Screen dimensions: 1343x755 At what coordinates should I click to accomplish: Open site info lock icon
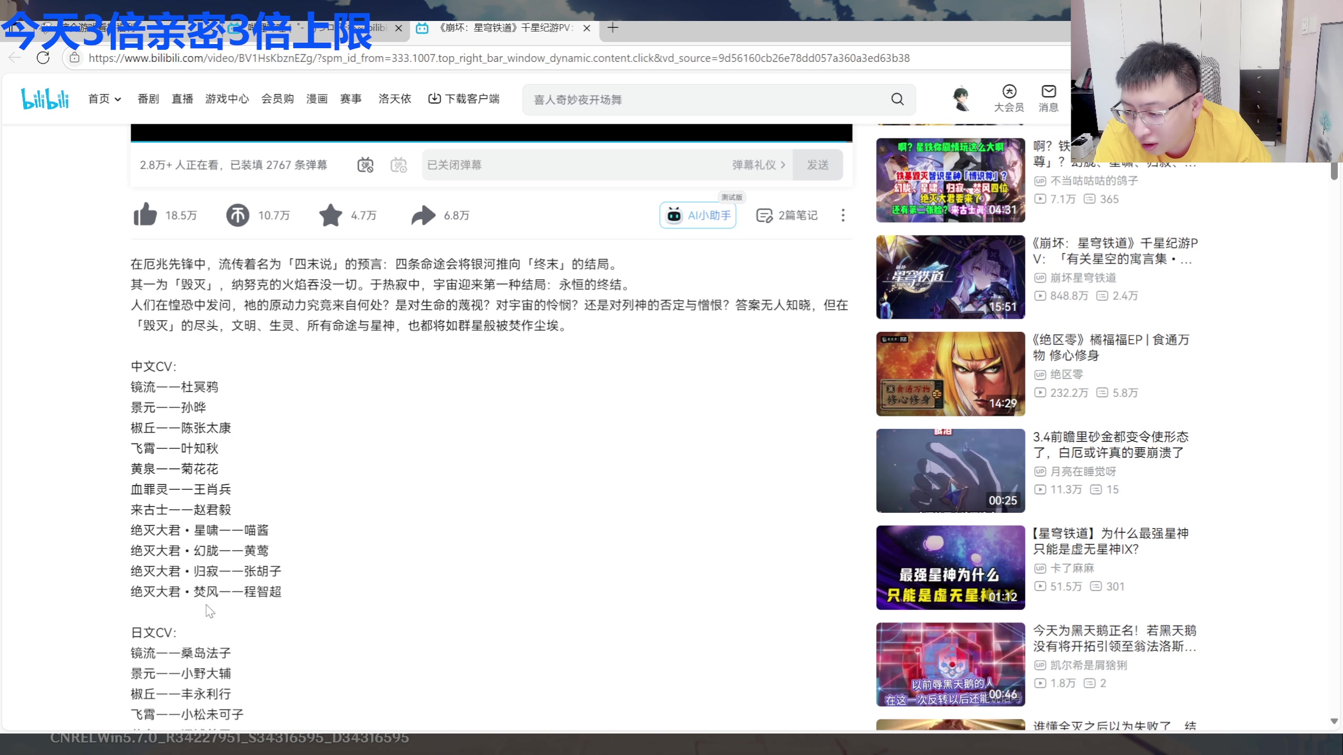pos(74,58)
